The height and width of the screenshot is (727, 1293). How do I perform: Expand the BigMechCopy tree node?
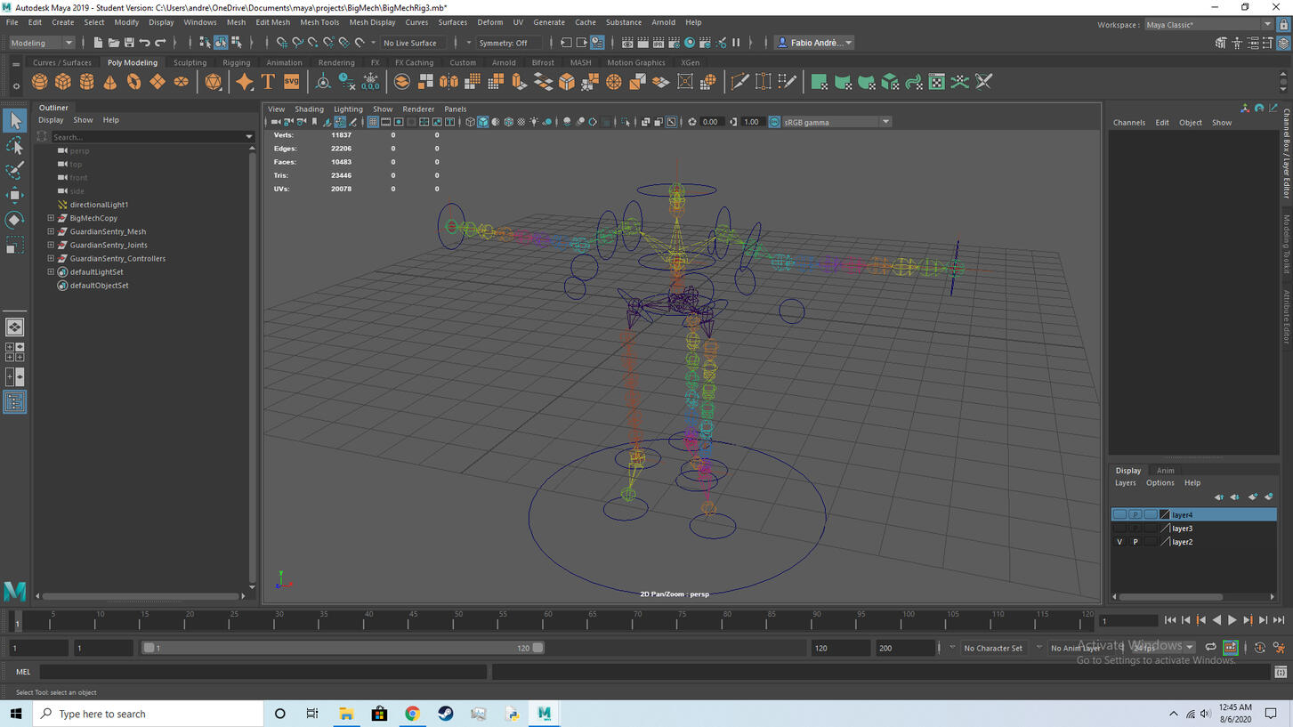click(51, 218)
